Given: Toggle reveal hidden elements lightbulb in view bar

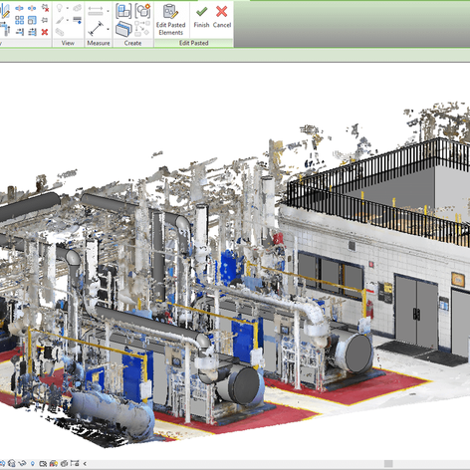Looking at the screenshot, I should [33, 463].
